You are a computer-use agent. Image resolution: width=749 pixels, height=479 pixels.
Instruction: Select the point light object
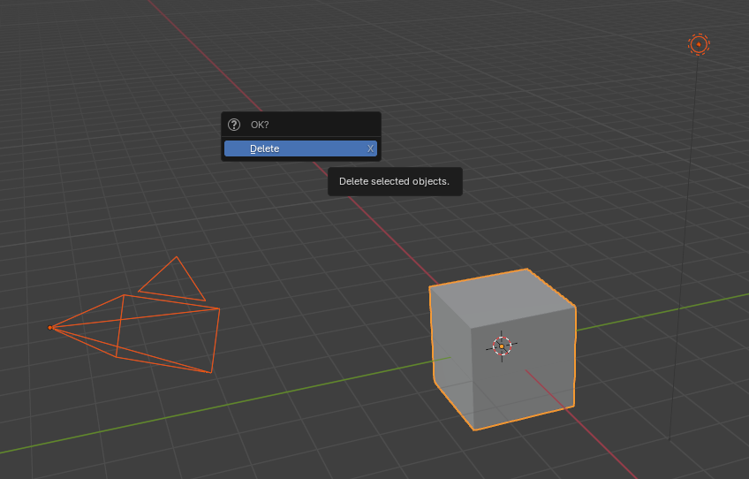pos(699,44)
